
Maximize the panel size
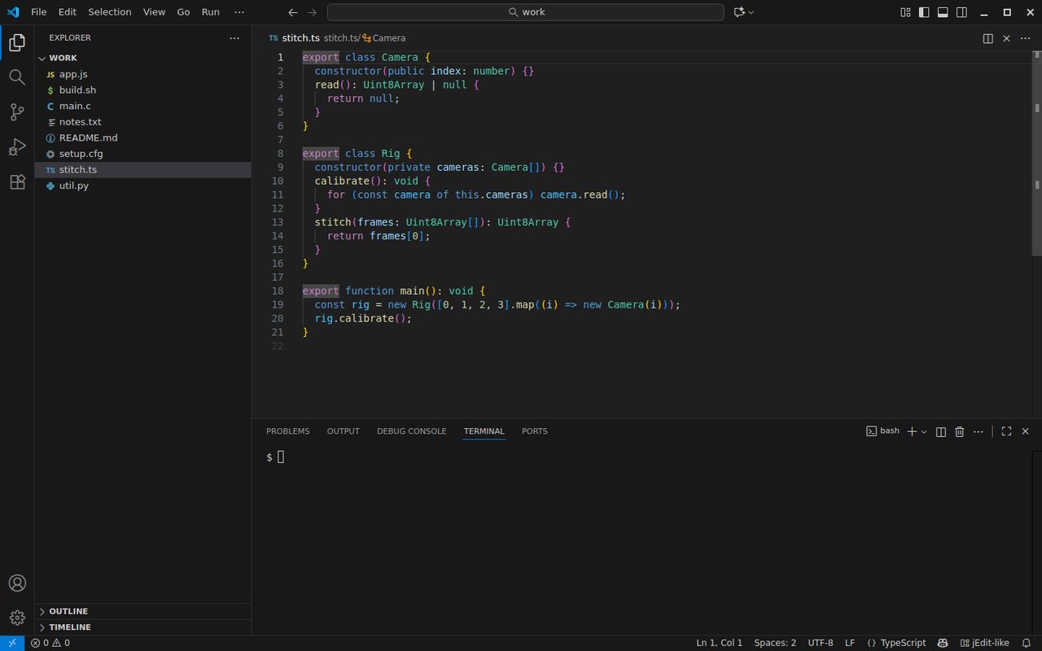tap(1006, 431)
